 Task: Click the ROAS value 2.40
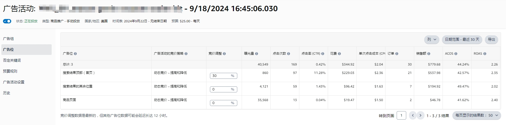click(494, 100)
